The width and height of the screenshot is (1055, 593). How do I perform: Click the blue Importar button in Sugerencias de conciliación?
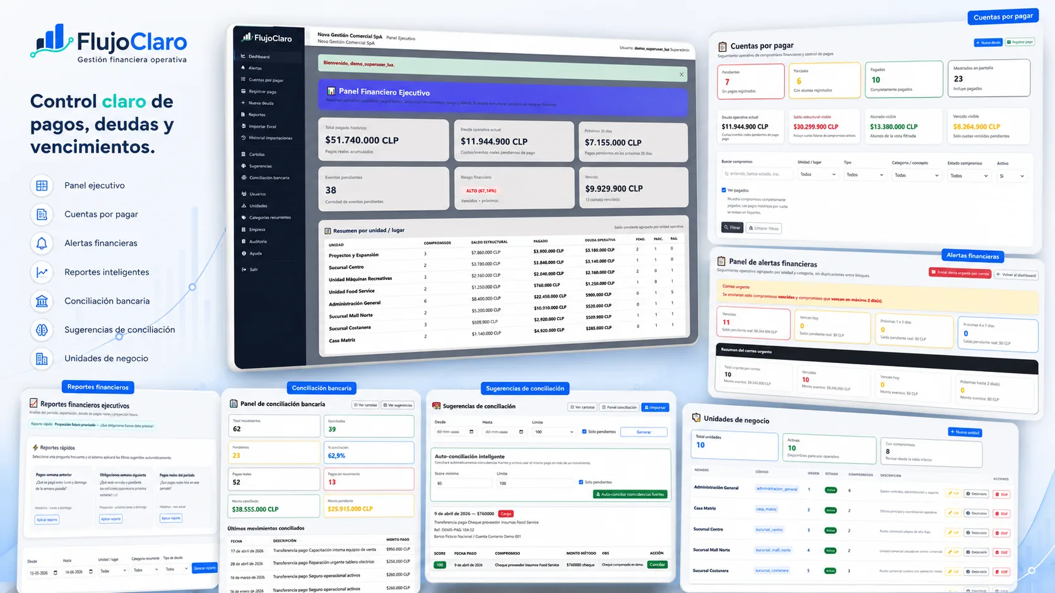click(x=655, y=407)
